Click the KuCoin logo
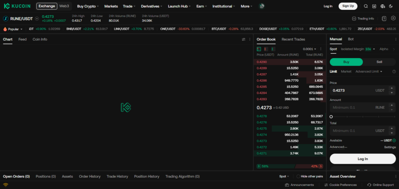Image resolution: width=399 pixels, height=189 pixels. click(17, 6)
